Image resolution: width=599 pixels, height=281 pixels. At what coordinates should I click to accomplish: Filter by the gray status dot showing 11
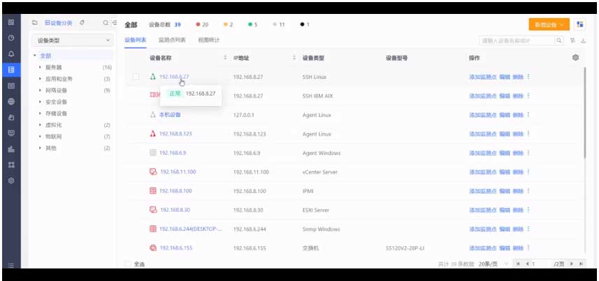[x=279, y=24]
